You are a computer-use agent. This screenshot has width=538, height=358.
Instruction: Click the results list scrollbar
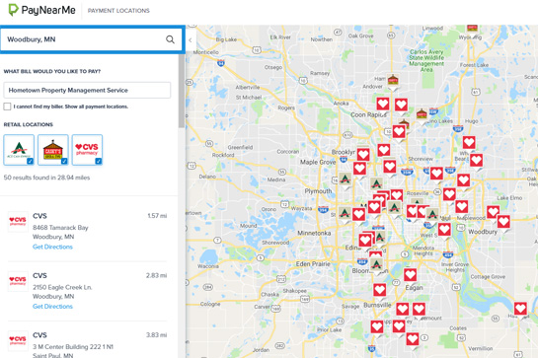click(182, 91)
